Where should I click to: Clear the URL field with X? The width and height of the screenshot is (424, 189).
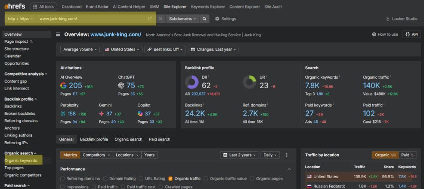[160, 18]
